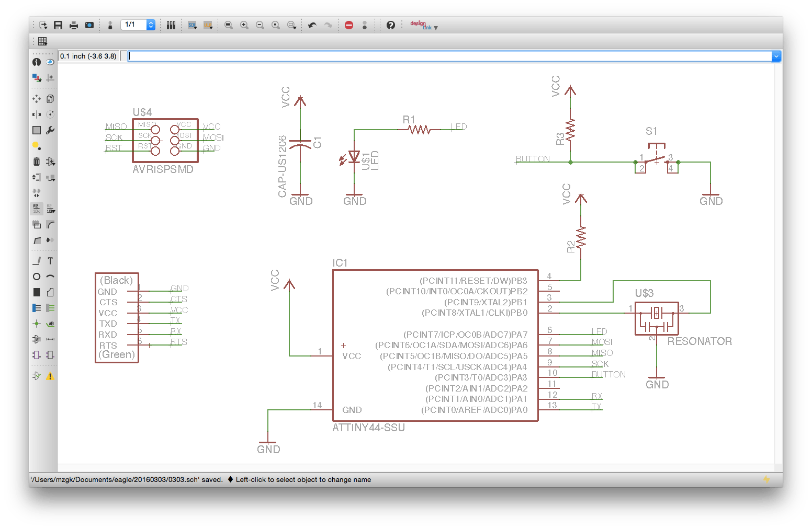Viewport: 812px width, 529px height.
Task: Click the Print icon
Action: coord(74,25)
